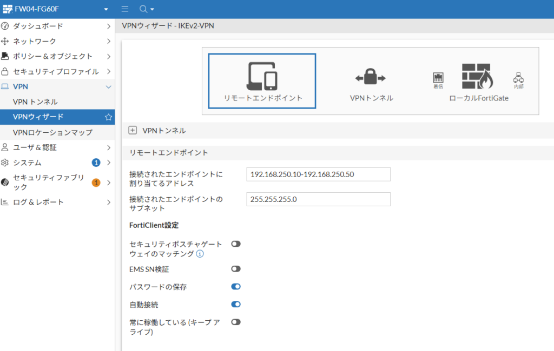The height and width of the screenshot is (351, 554).
Task: Expand the ポリシー＆オブジェクト chevron
Action: click(108, 57)
